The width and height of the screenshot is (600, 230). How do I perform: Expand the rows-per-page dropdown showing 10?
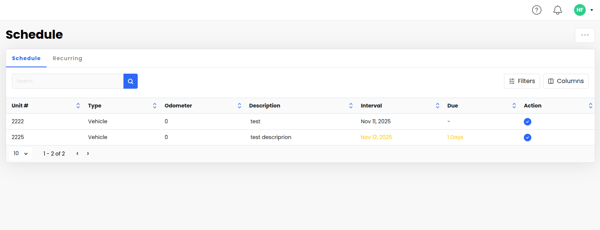pos(21,154)
